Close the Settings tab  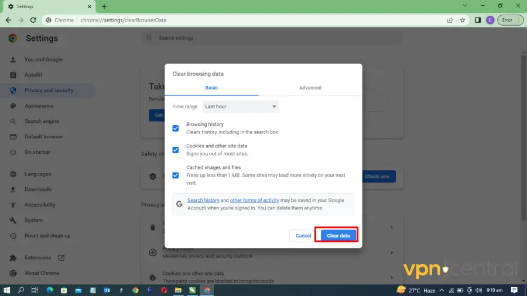90,6
